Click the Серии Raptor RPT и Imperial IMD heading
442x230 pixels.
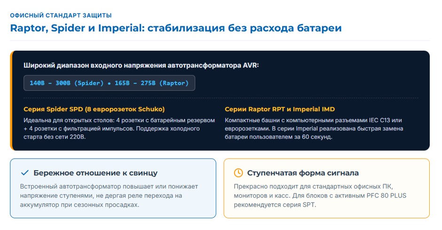tap(280, 109)
